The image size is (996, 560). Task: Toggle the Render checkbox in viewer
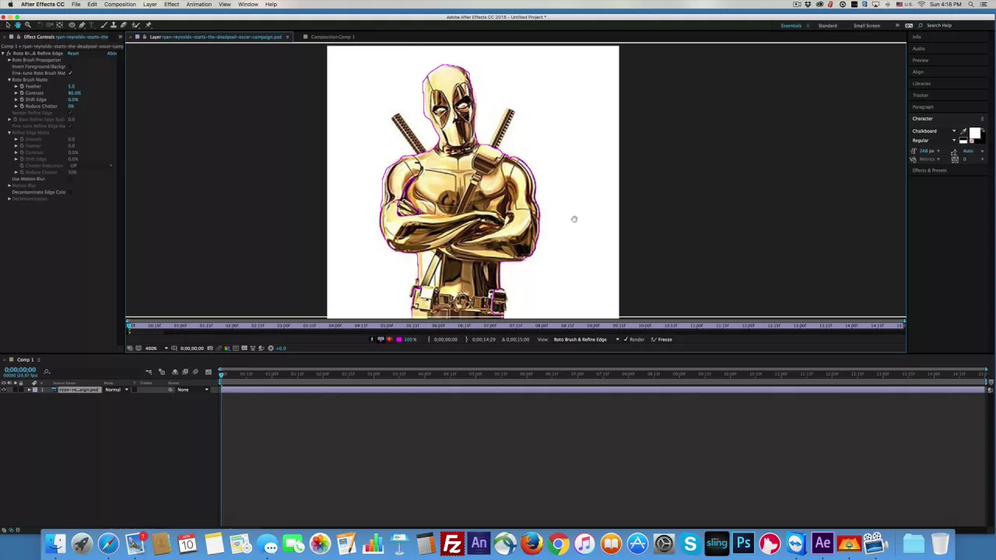coord(626,339)
